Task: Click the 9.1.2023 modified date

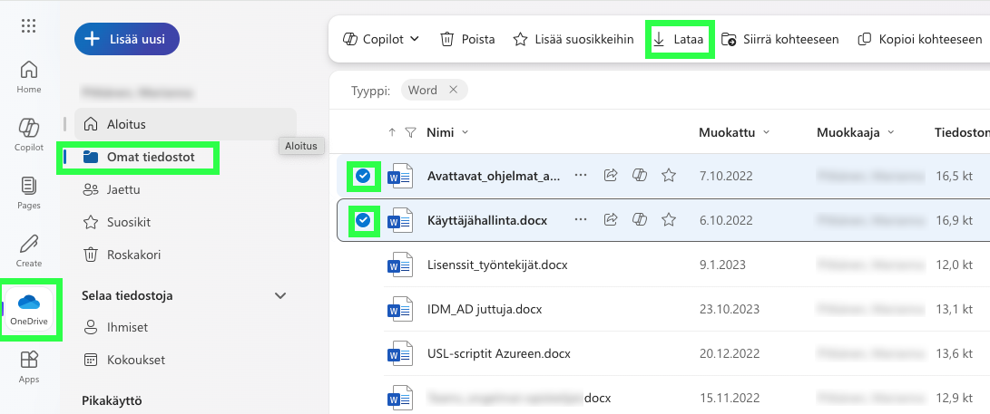Action: tap(722, 265)
